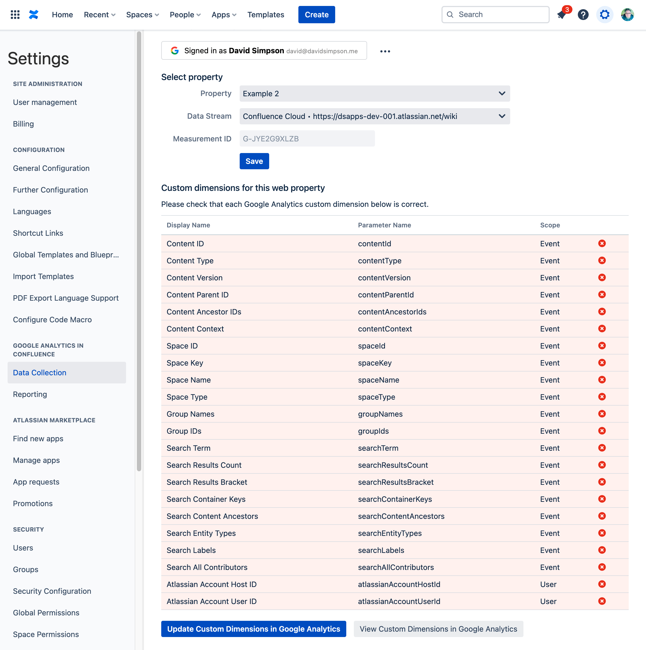This screenshot has width=646, height=650.
Task: Open Reporting in sidebar
Action: coord(30,394)
